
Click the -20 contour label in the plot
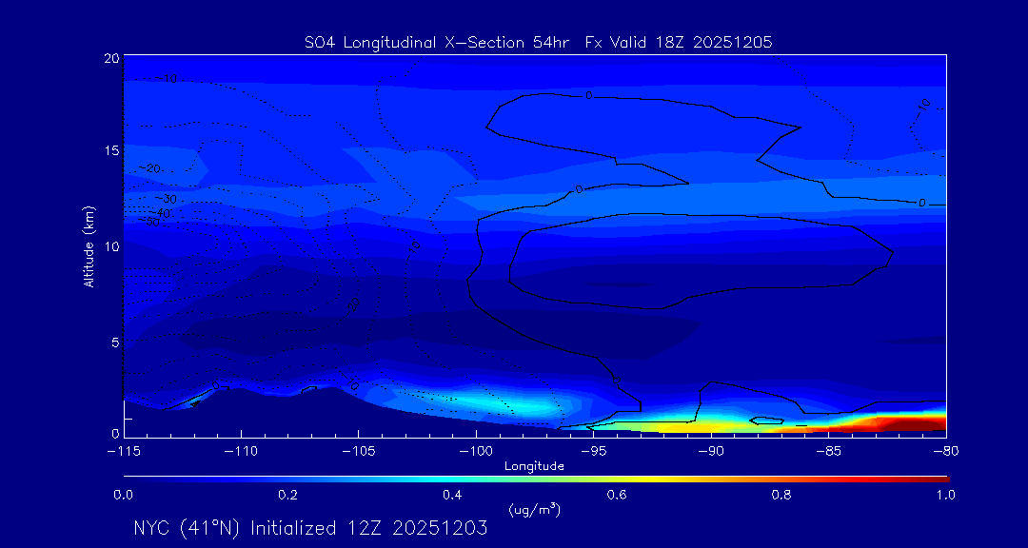[150, 168]
